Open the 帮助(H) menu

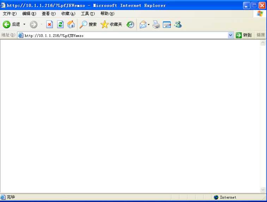pyautogui.click(x=107, y=14)
